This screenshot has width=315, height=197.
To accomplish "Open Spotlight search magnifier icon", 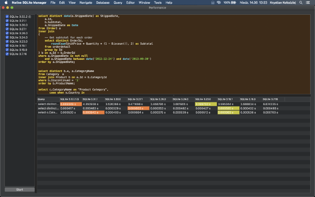I will pos(301,3).
